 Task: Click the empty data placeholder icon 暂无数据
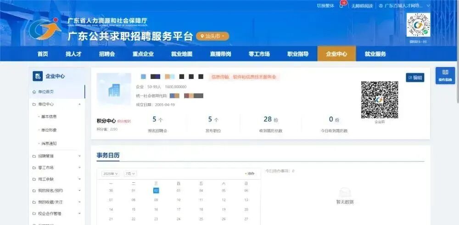(345, 193)
